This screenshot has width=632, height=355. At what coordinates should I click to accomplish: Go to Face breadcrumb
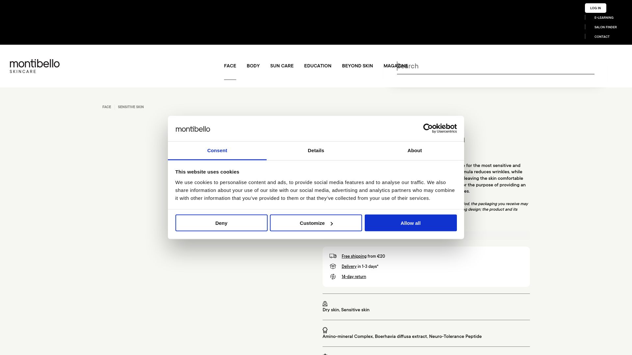pyautogui.click(x=106, y=107)
